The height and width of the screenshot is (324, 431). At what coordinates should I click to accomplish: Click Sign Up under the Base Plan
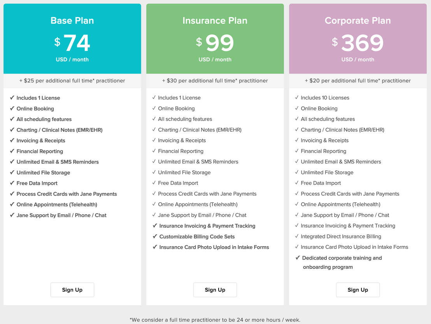point(72,290)
